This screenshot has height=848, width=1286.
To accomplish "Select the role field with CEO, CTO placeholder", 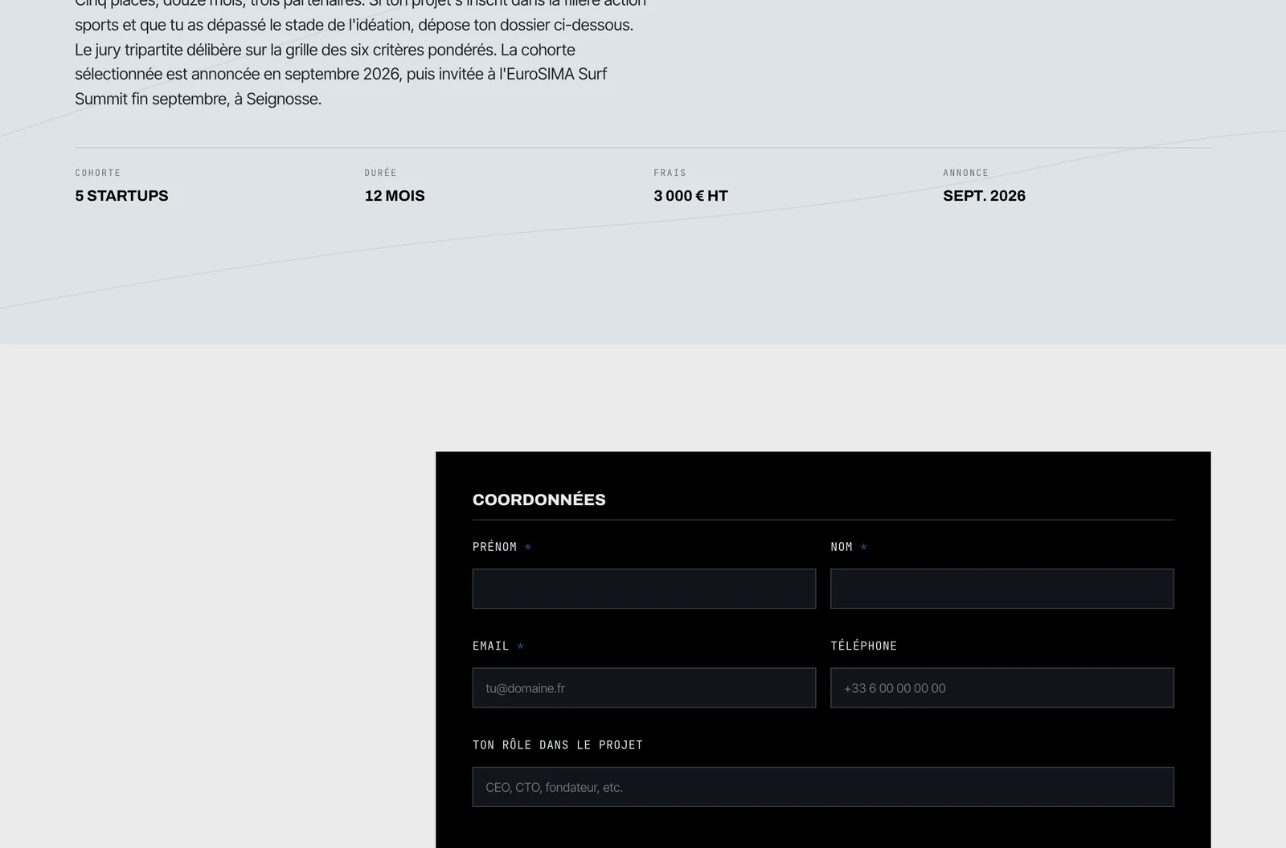I will point(823,787).
